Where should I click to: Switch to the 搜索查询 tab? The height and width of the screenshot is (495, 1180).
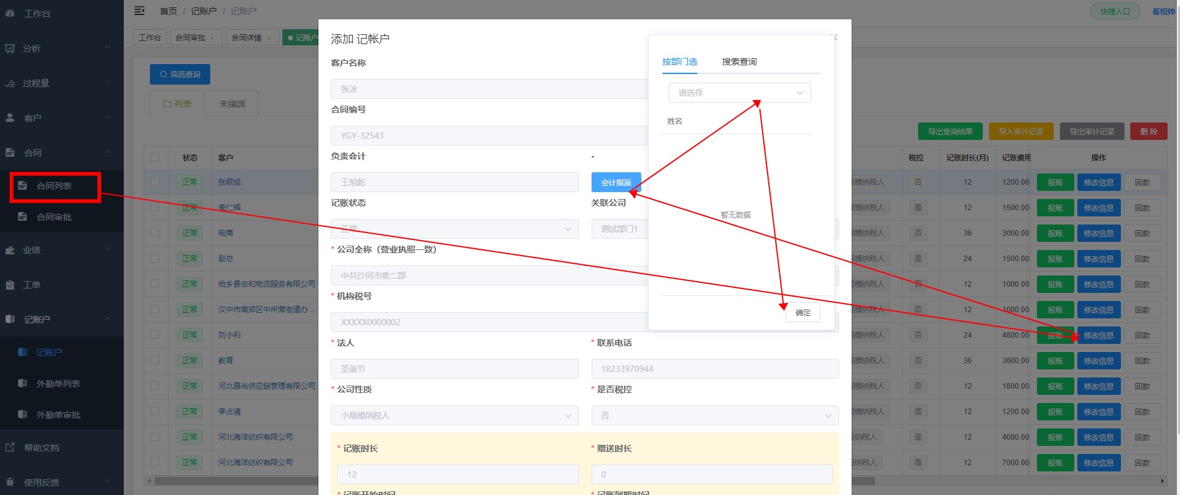click(x=739, y=62)
